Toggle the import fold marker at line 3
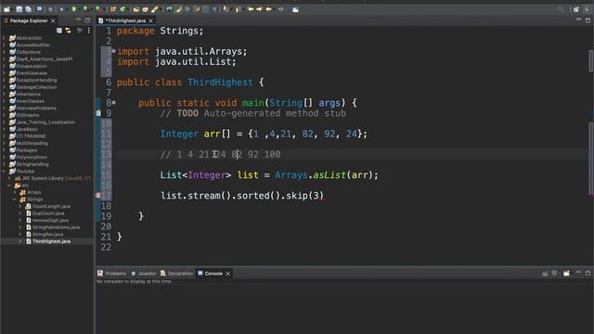This screenshot has height=334, width=594. point(113,51)
